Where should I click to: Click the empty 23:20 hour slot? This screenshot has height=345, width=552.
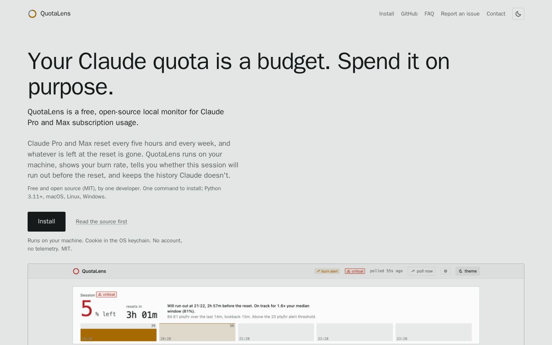click(433, 332)
